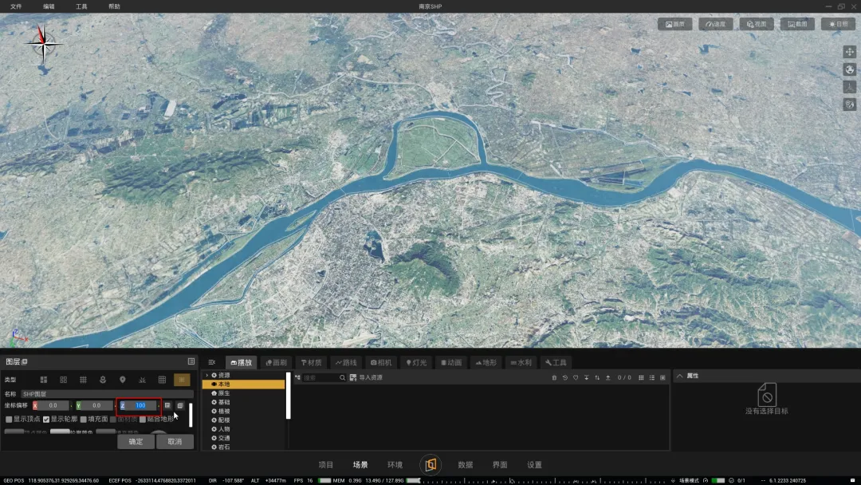This screenshot has height=485, width=861.
Task: Open the 环境 bottom navigation item
Action: pos(395,465)
